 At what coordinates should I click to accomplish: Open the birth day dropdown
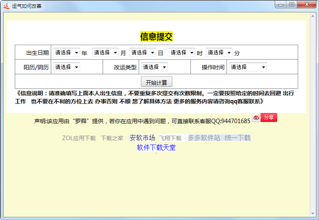(142, 53)
